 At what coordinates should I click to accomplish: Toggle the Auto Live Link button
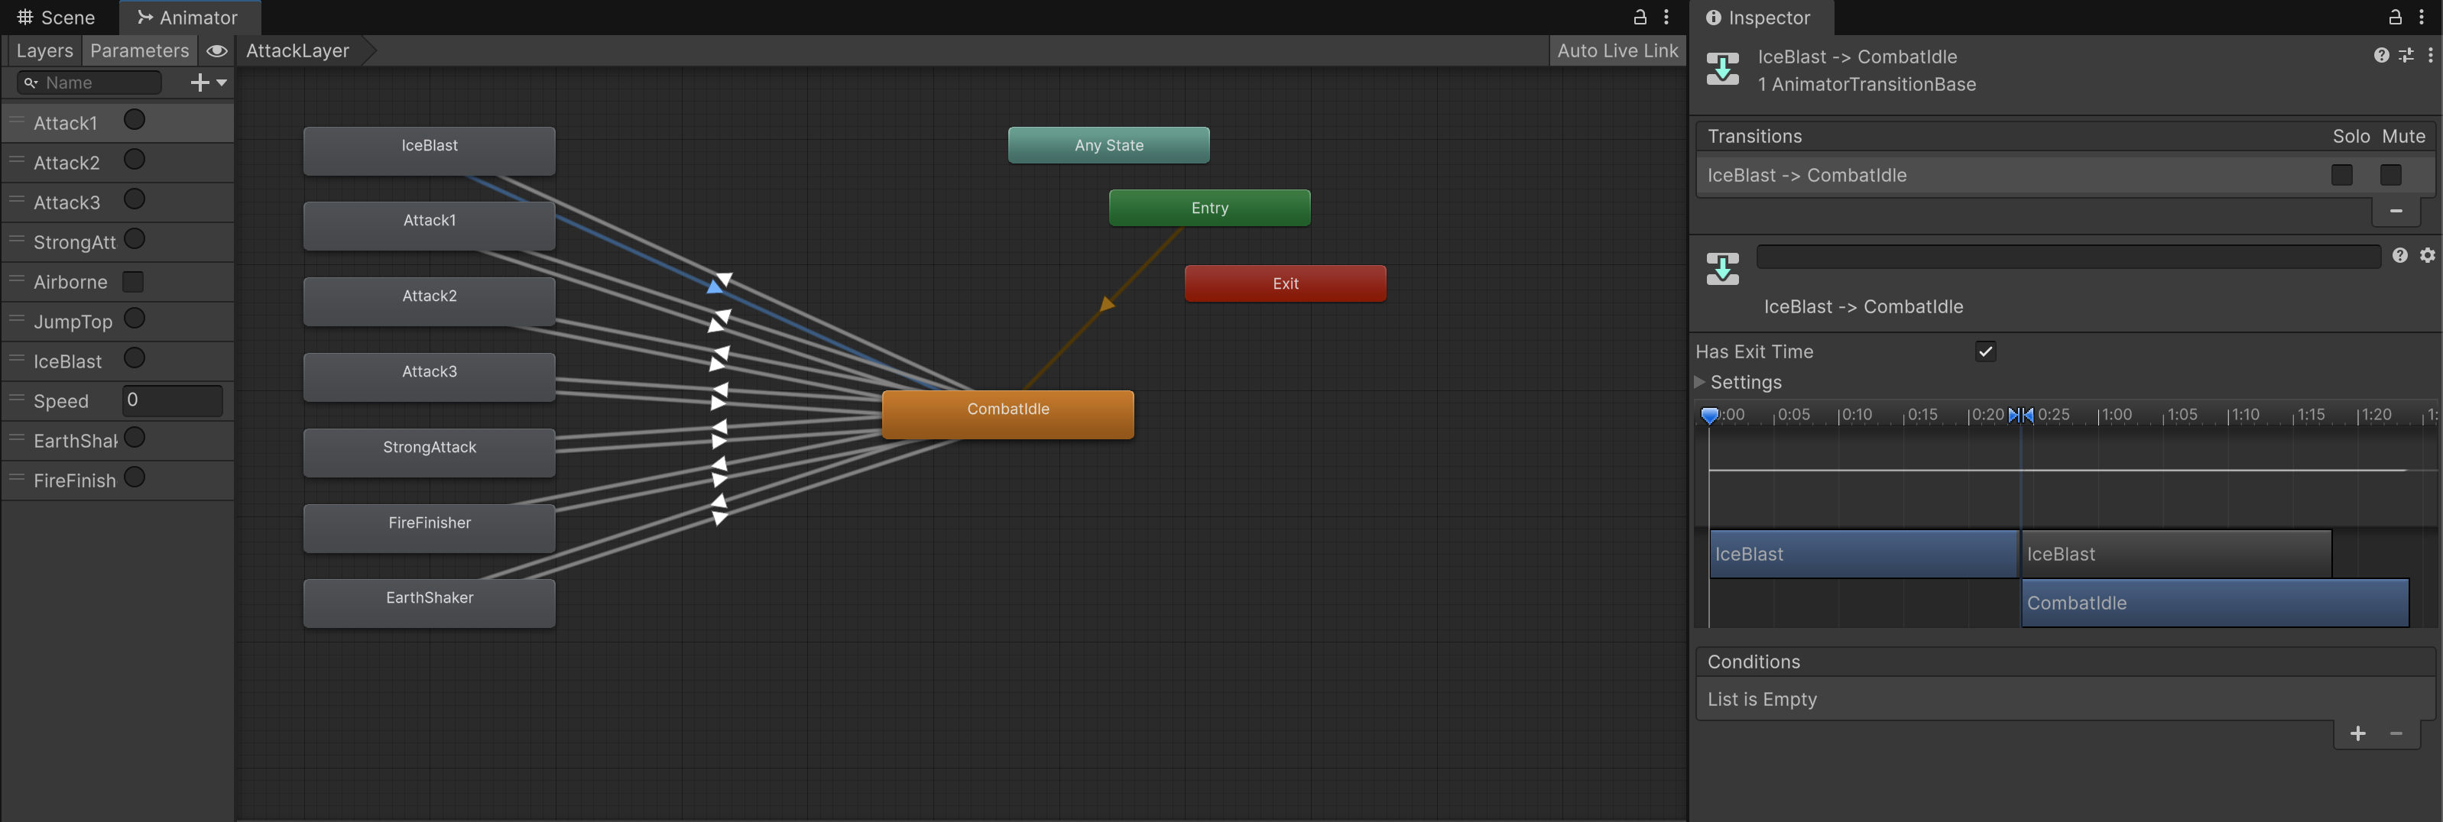(x=1617, y=51)
